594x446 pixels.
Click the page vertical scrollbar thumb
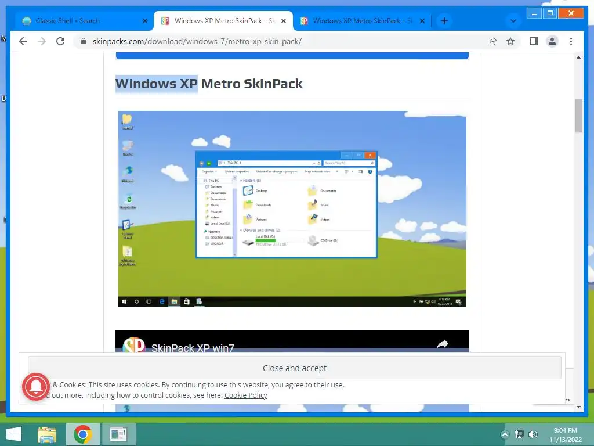578,116
